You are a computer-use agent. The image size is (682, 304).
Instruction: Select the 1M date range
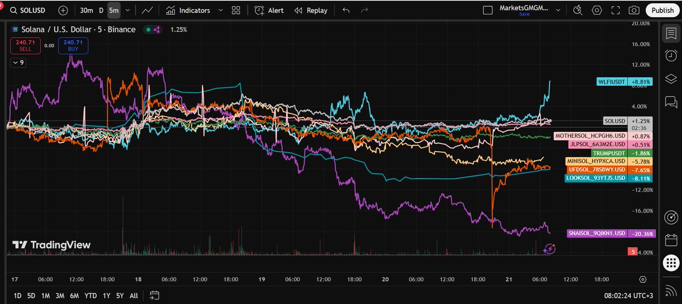point(45,295)
